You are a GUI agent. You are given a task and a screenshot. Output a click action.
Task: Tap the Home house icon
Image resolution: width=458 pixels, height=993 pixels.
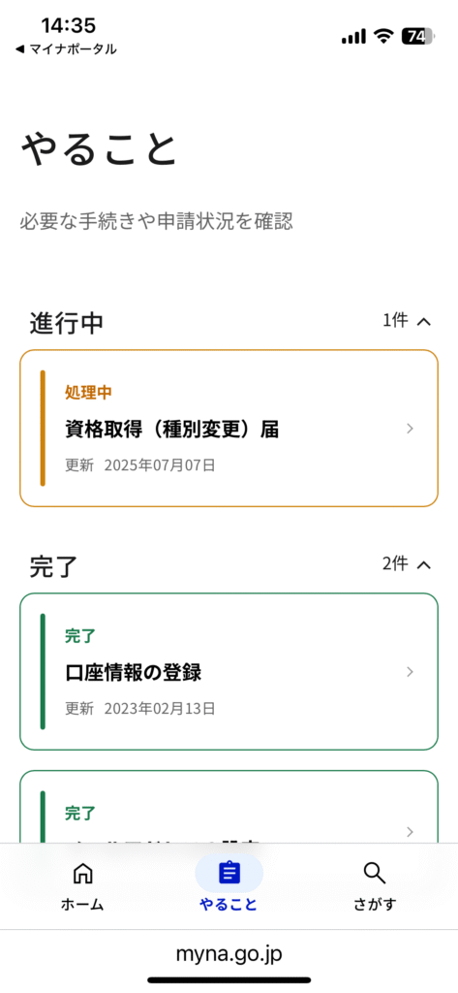(x=82, y=874)
